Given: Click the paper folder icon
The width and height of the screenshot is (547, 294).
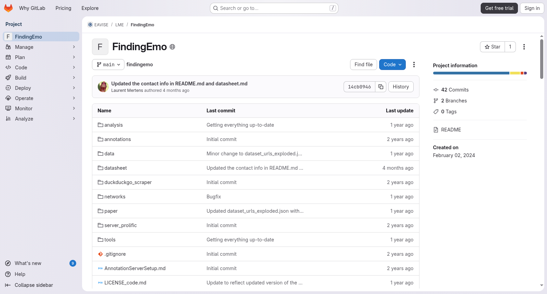Looking at the screenshot, I should click(101, 211).
